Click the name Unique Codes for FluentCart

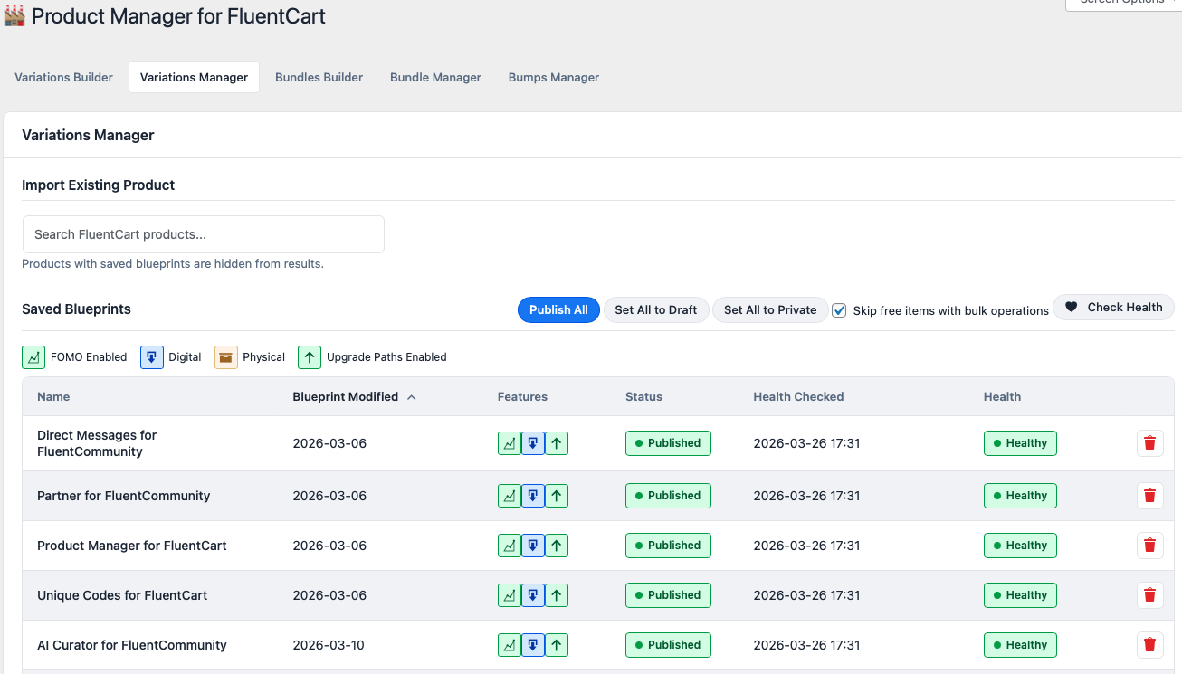(122, 595)
